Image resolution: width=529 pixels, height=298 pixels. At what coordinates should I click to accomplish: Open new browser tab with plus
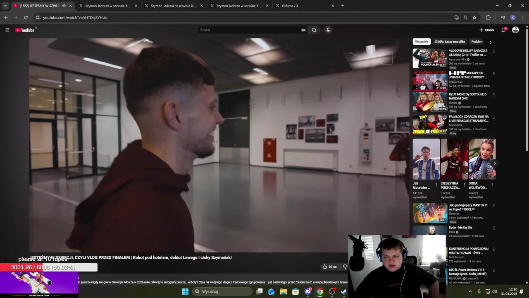pyautogui.click(x=343, y=6)
